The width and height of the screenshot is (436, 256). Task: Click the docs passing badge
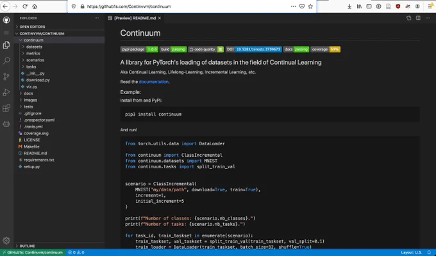tap(296, 49)
